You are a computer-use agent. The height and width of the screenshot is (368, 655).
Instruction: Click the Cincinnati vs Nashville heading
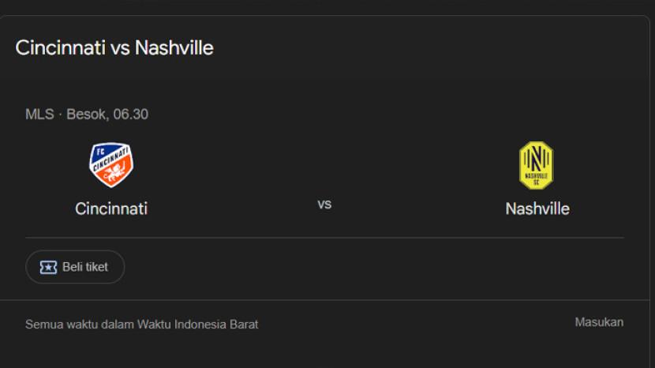(114, 47)
